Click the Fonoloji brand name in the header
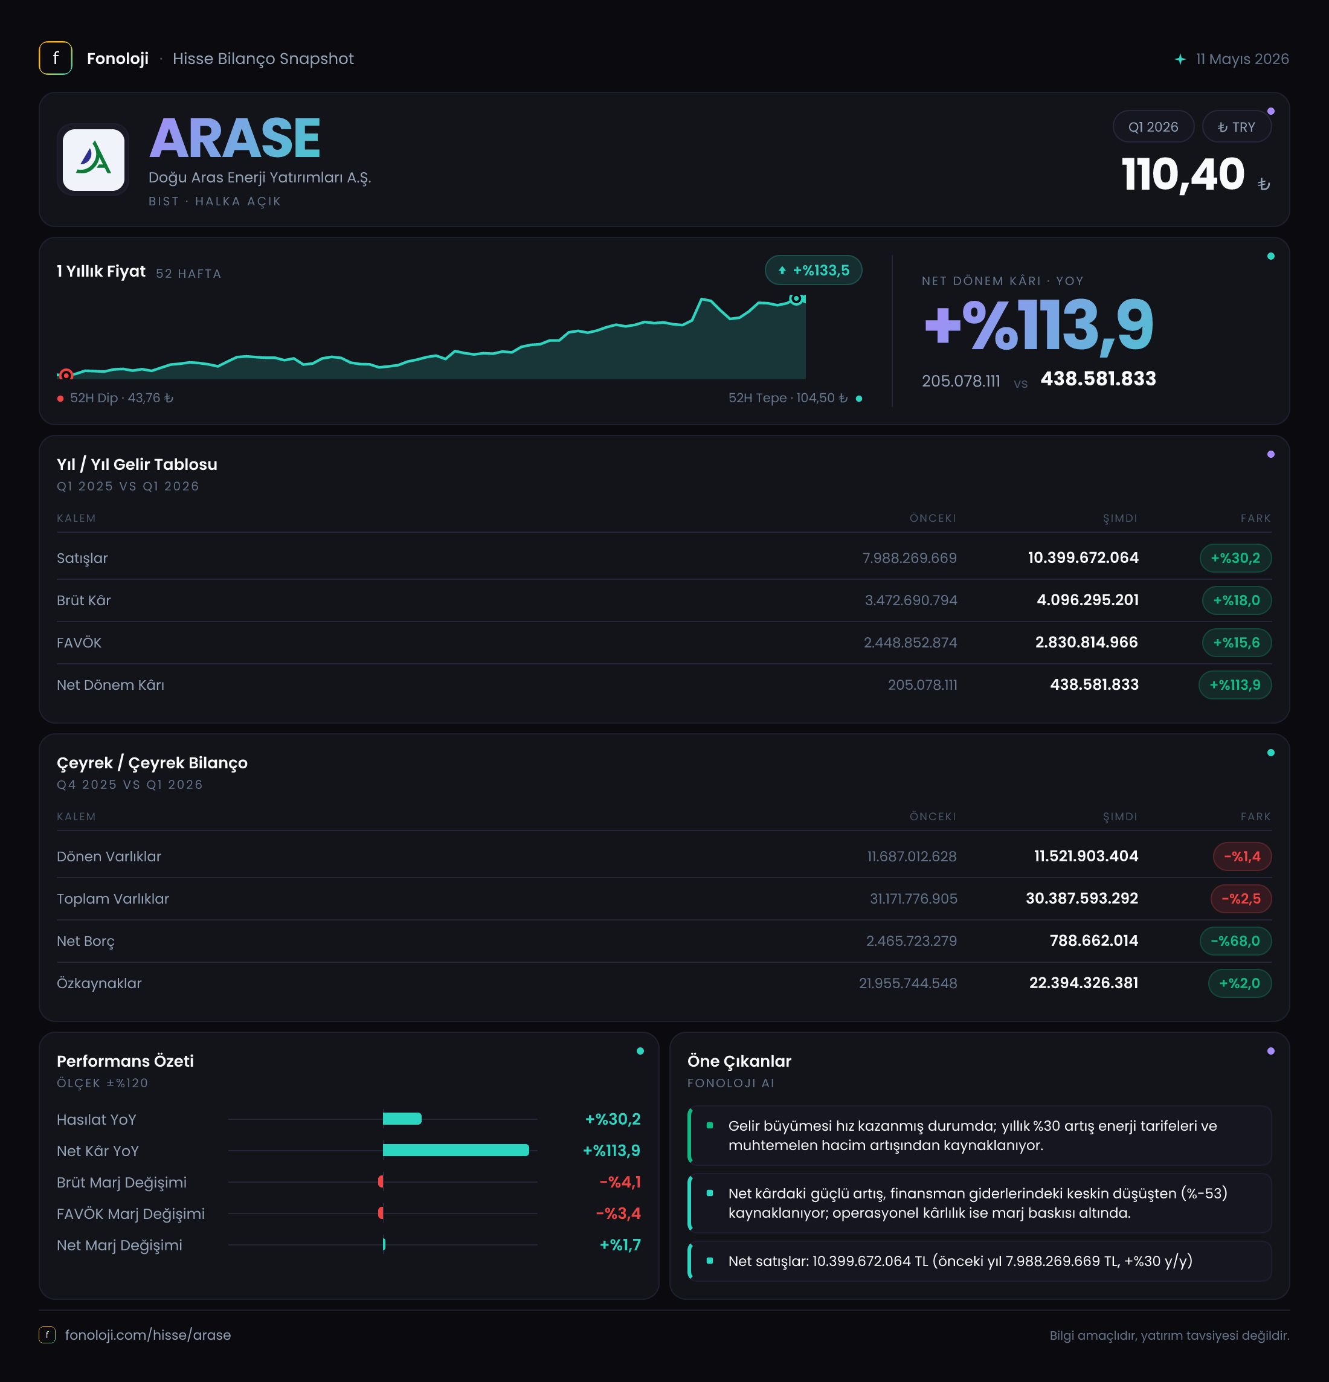1329x1382 pixels. coord(118,59)
